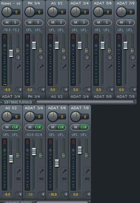Toggle CUE on ADAT 5/6 hardware output
The image size is (140, 203).
61,127
